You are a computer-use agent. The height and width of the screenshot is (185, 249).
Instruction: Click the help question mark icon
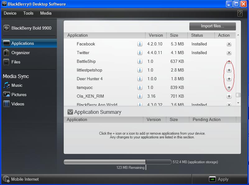pyautogui.click(x=240, y=13)
